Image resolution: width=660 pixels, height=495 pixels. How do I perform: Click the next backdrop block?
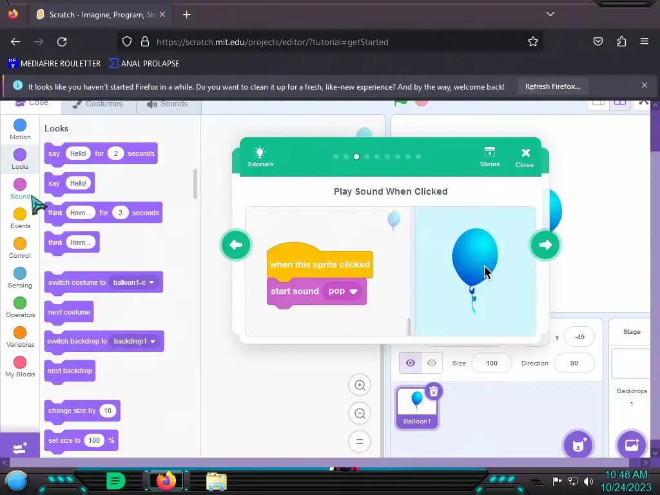[x=70, y=371]
